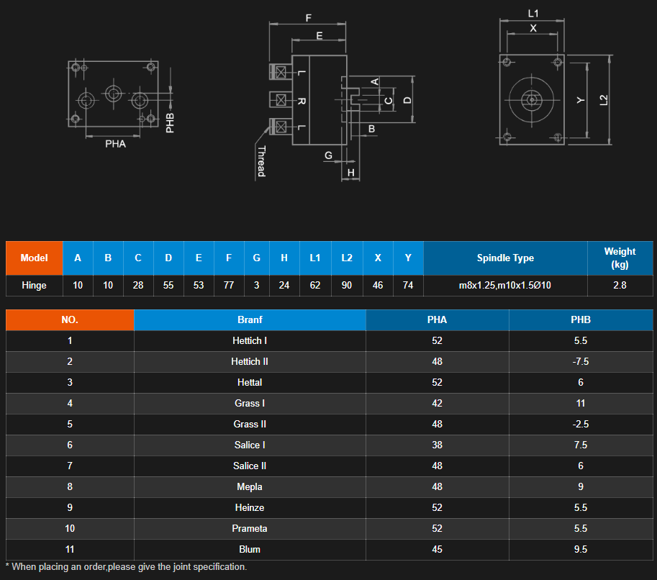Click the Spindle Type column header
This screenshot has width=657, height=580.
click(505, 258)
